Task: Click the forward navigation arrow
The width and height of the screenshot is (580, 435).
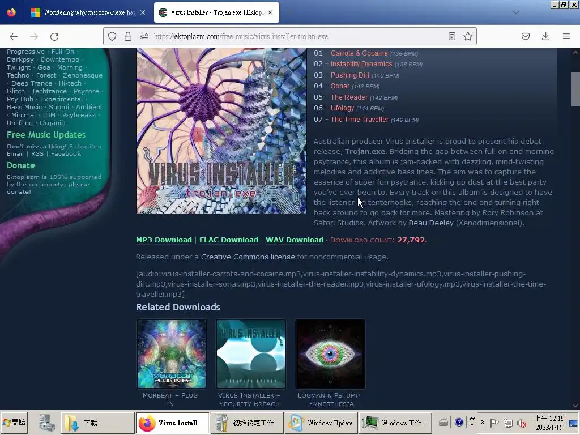Action: coord(34,36)
